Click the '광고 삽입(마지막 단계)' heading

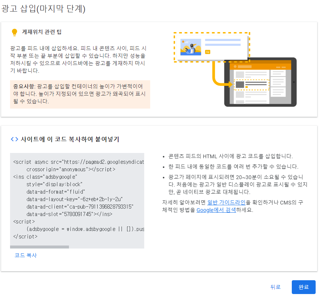(x=43, y=9)
